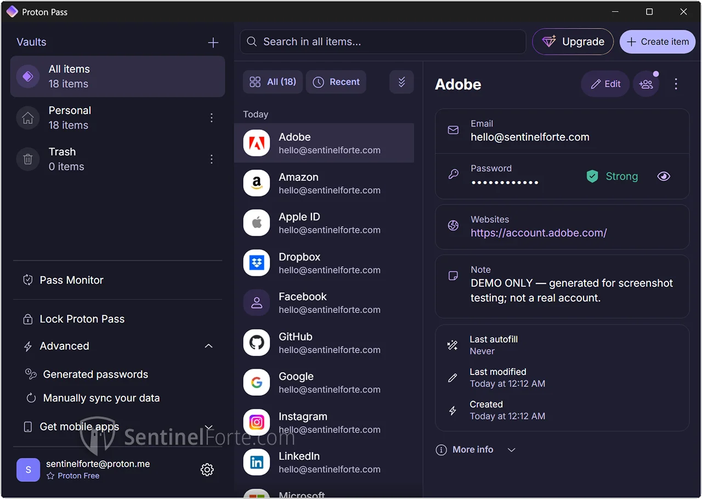
Task: Collapse the Advanced section
Action: 208,346
